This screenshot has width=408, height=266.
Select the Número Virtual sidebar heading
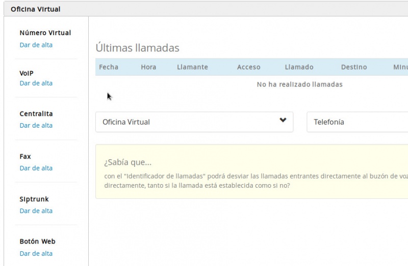click(45, 33)
